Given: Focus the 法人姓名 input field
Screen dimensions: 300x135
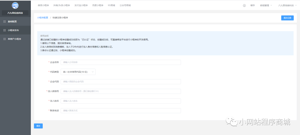Looking at the screenshot, I should coord(121,101).
